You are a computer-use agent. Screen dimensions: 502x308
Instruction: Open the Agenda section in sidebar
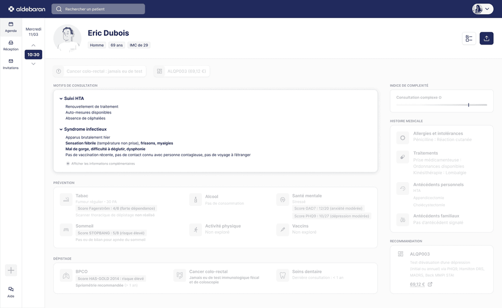[x=10, y=28]
